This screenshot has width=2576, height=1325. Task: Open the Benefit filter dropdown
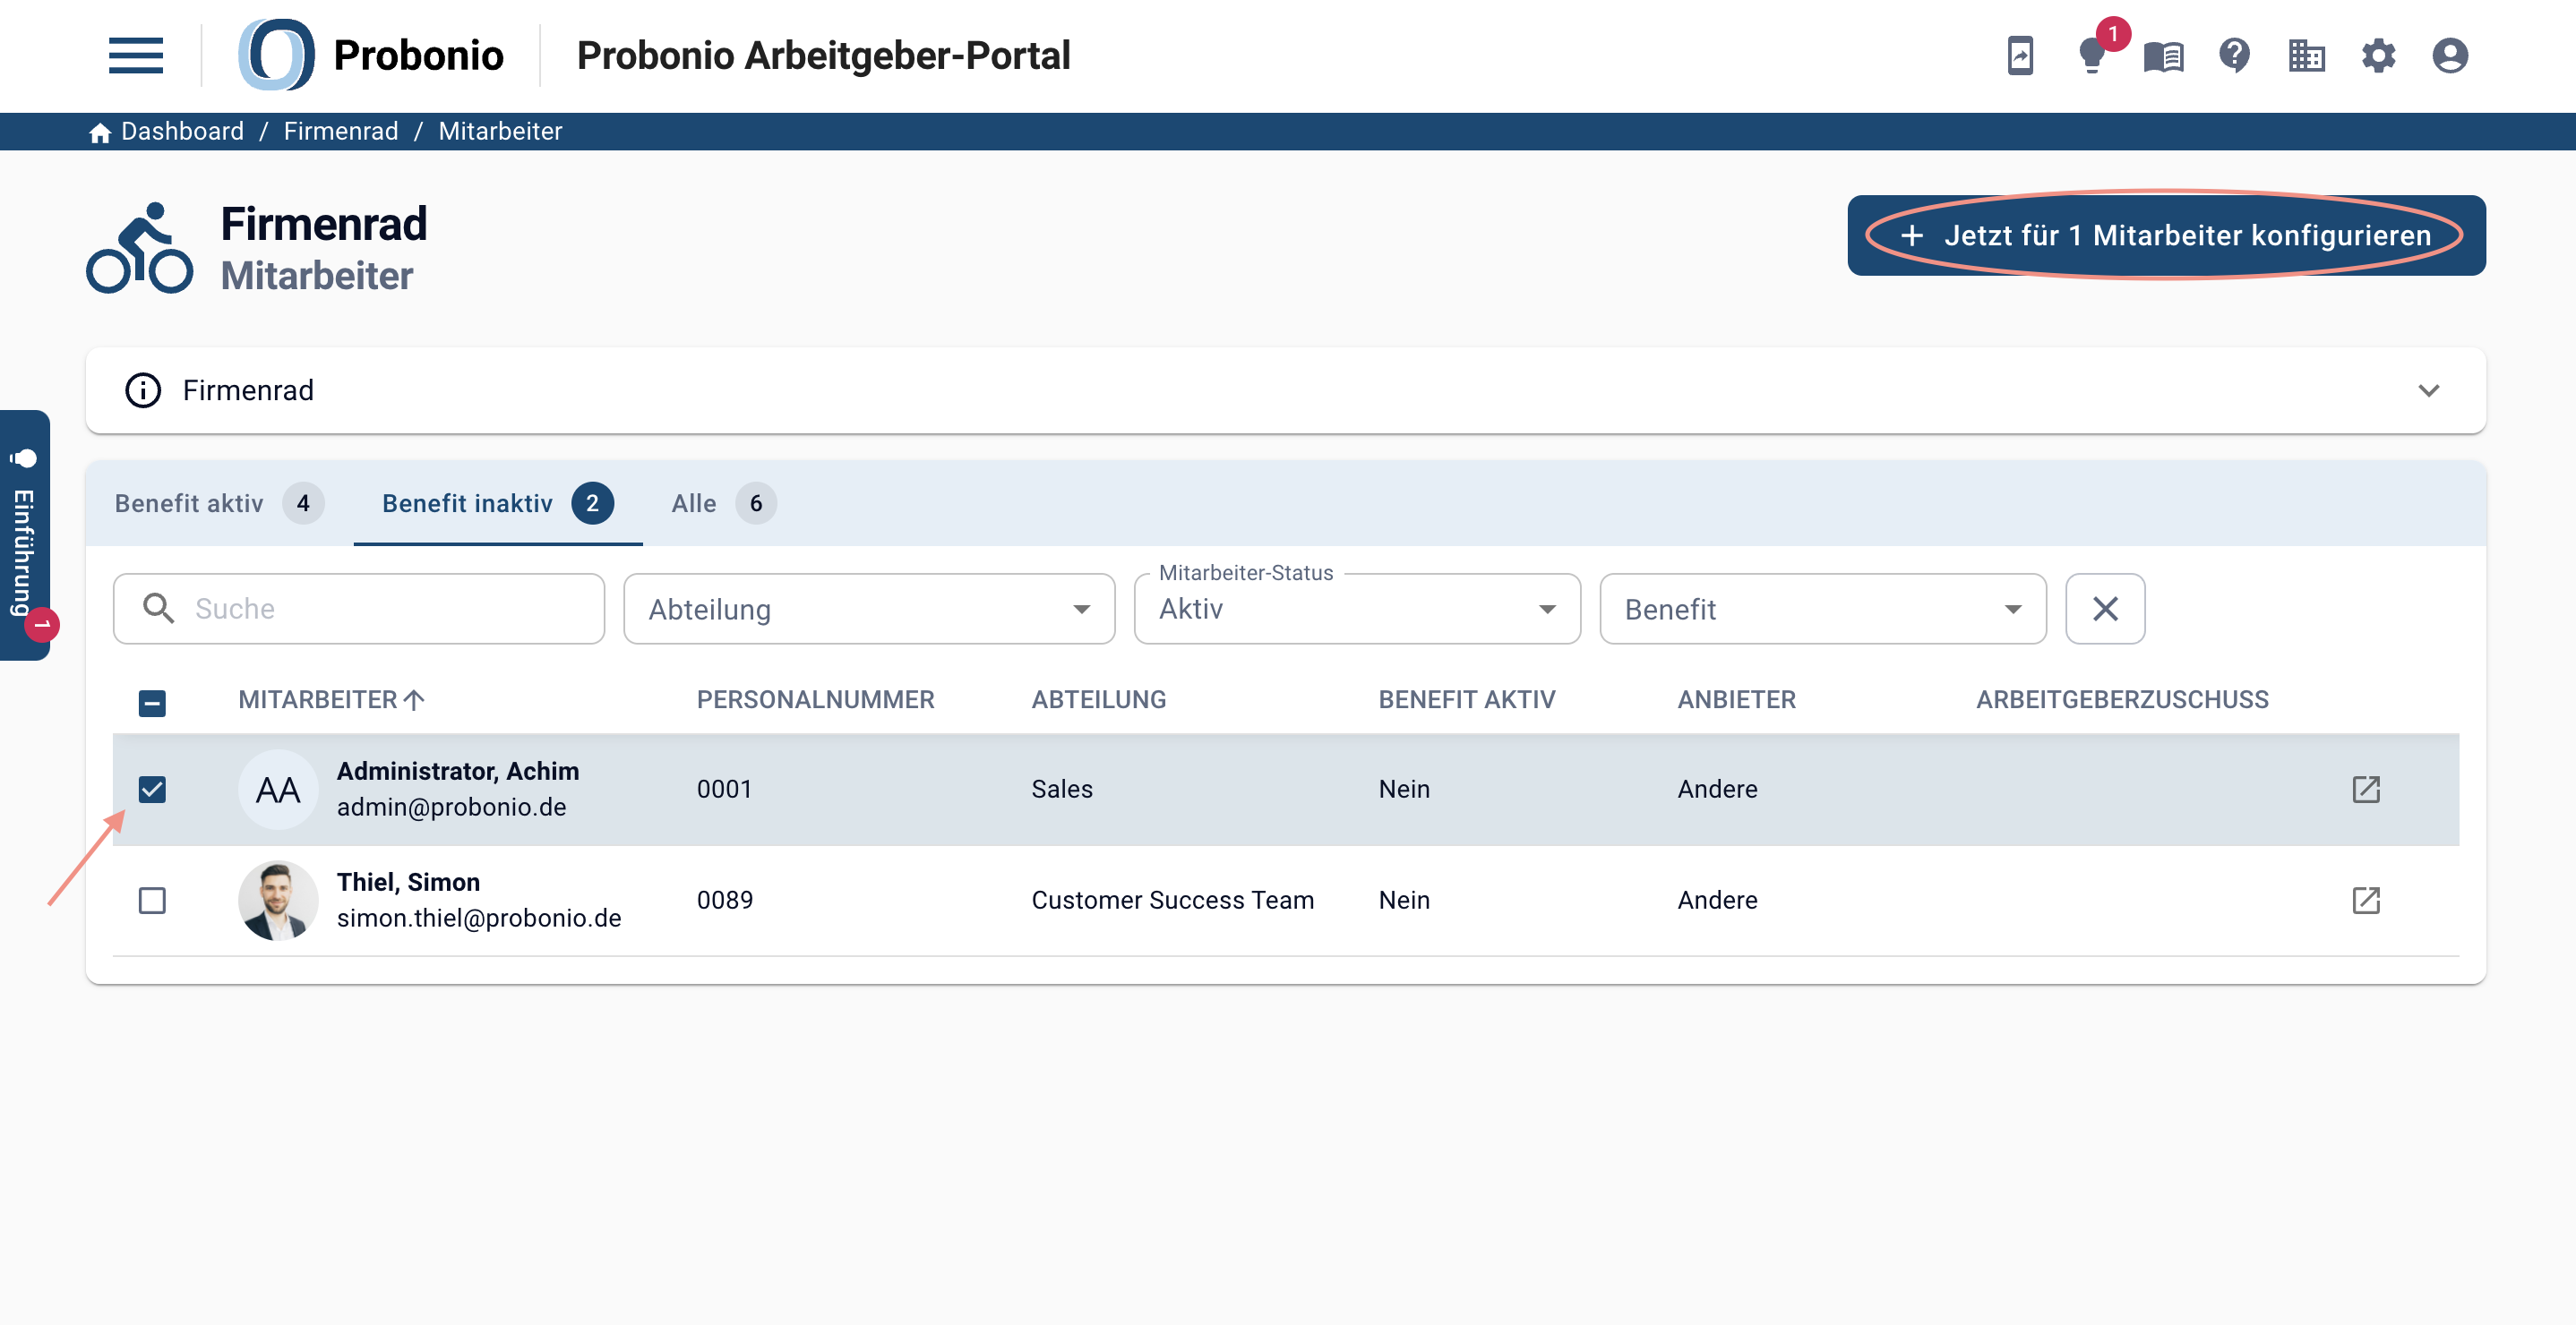tap(1823, 609)
